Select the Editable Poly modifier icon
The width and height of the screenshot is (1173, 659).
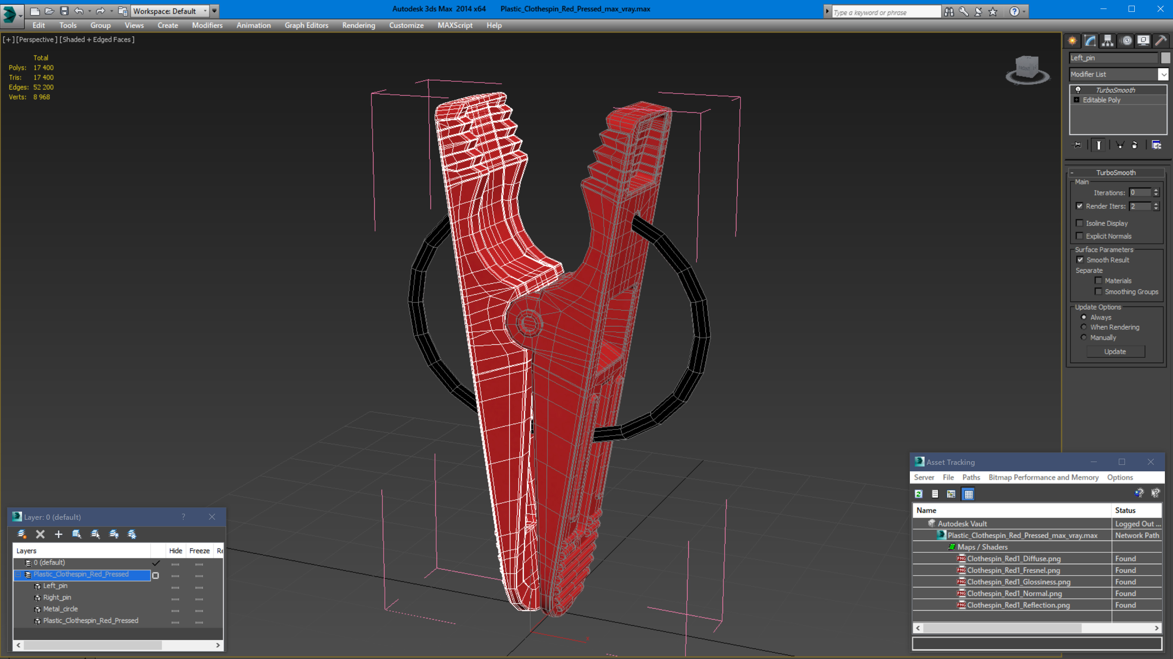(1077, 100)
